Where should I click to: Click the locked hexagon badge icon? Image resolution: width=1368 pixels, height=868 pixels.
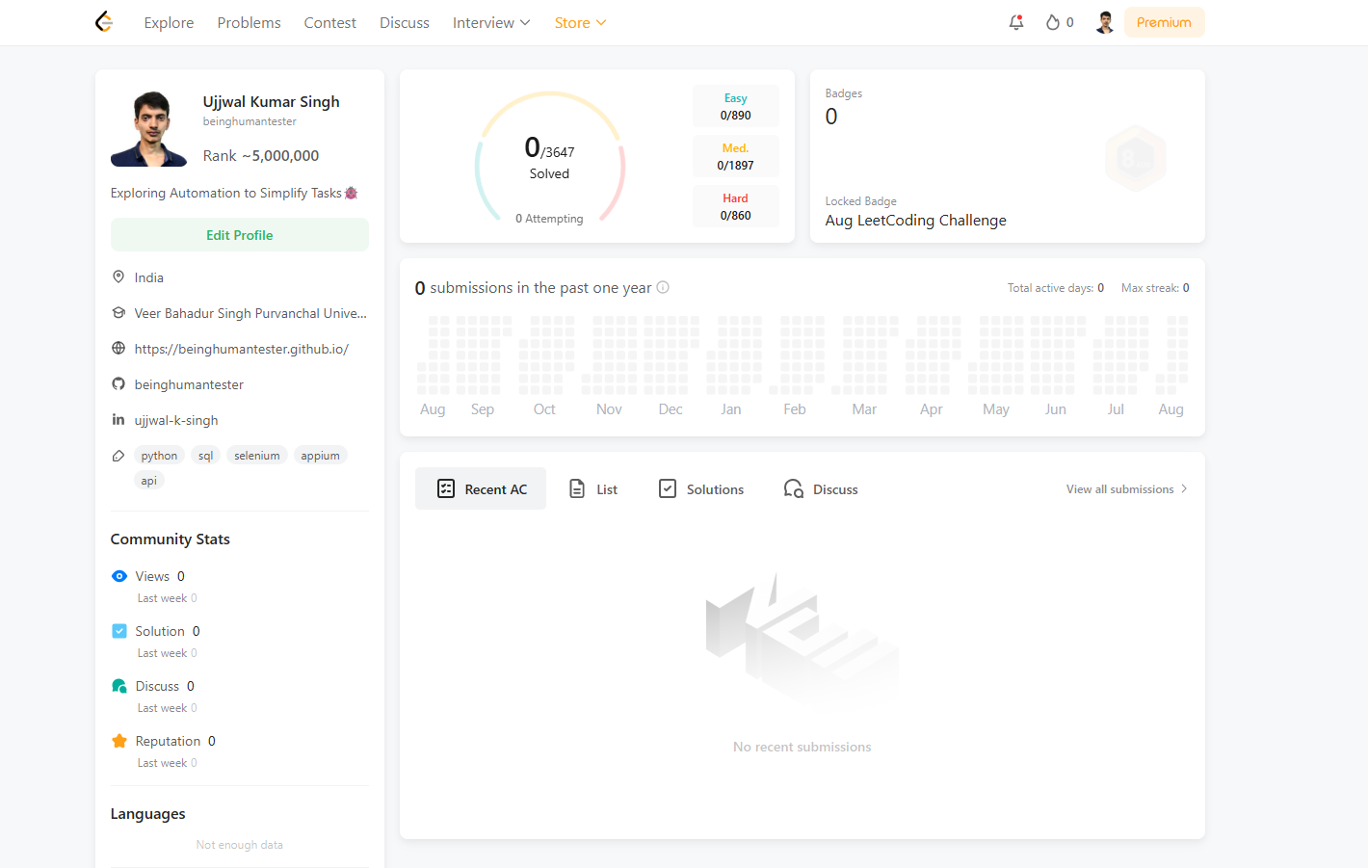1136,158
